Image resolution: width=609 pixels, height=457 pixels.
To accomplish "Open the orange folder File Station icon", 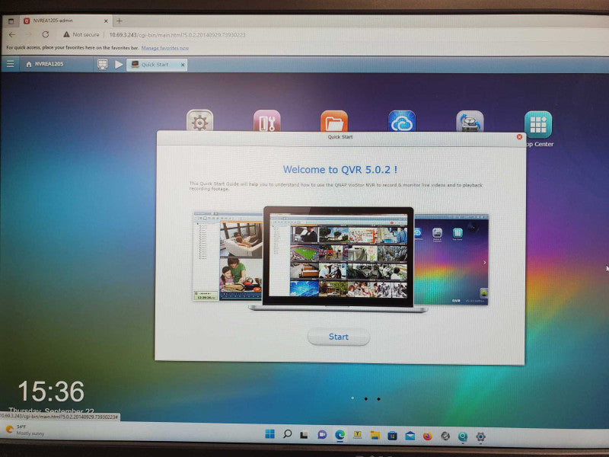I will pos(334,121).
